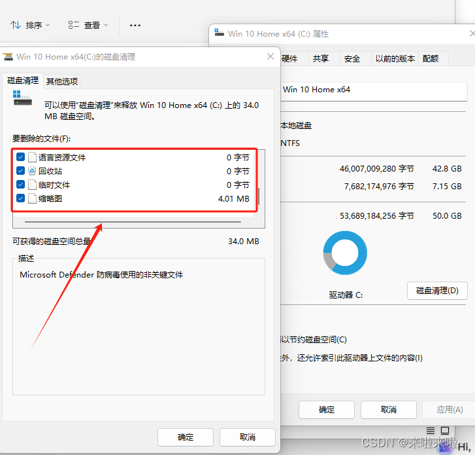The image size is (475, 455).
Task: Switch to the 磁盘清理 tab
Action: 23,81
